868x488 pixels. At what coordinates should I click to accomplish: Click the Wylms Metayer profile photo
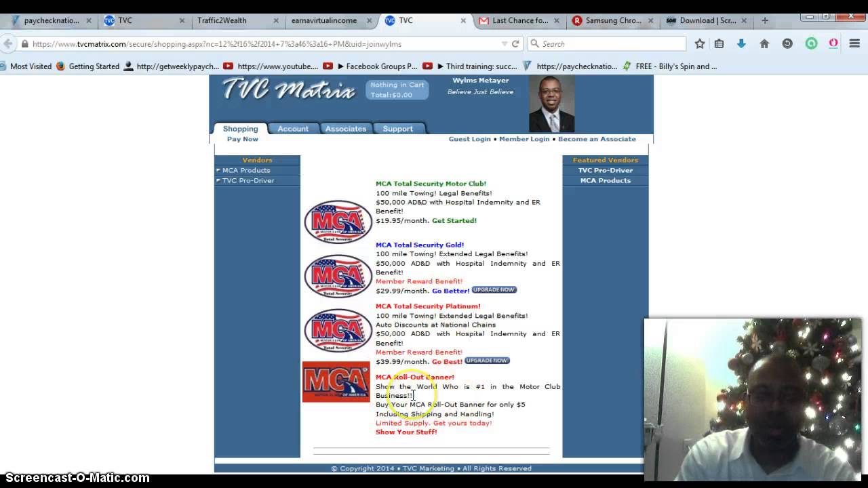(x=551, y=104)
